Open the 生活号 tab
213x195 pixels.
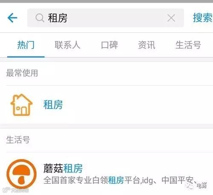click(x=188, y=45)
